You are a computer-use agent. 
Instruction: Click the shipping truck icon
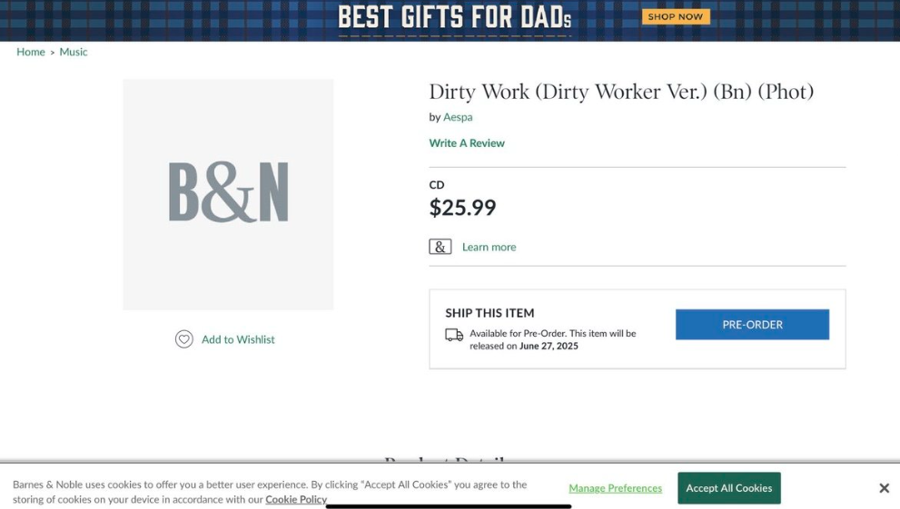[x=454, y=335]
